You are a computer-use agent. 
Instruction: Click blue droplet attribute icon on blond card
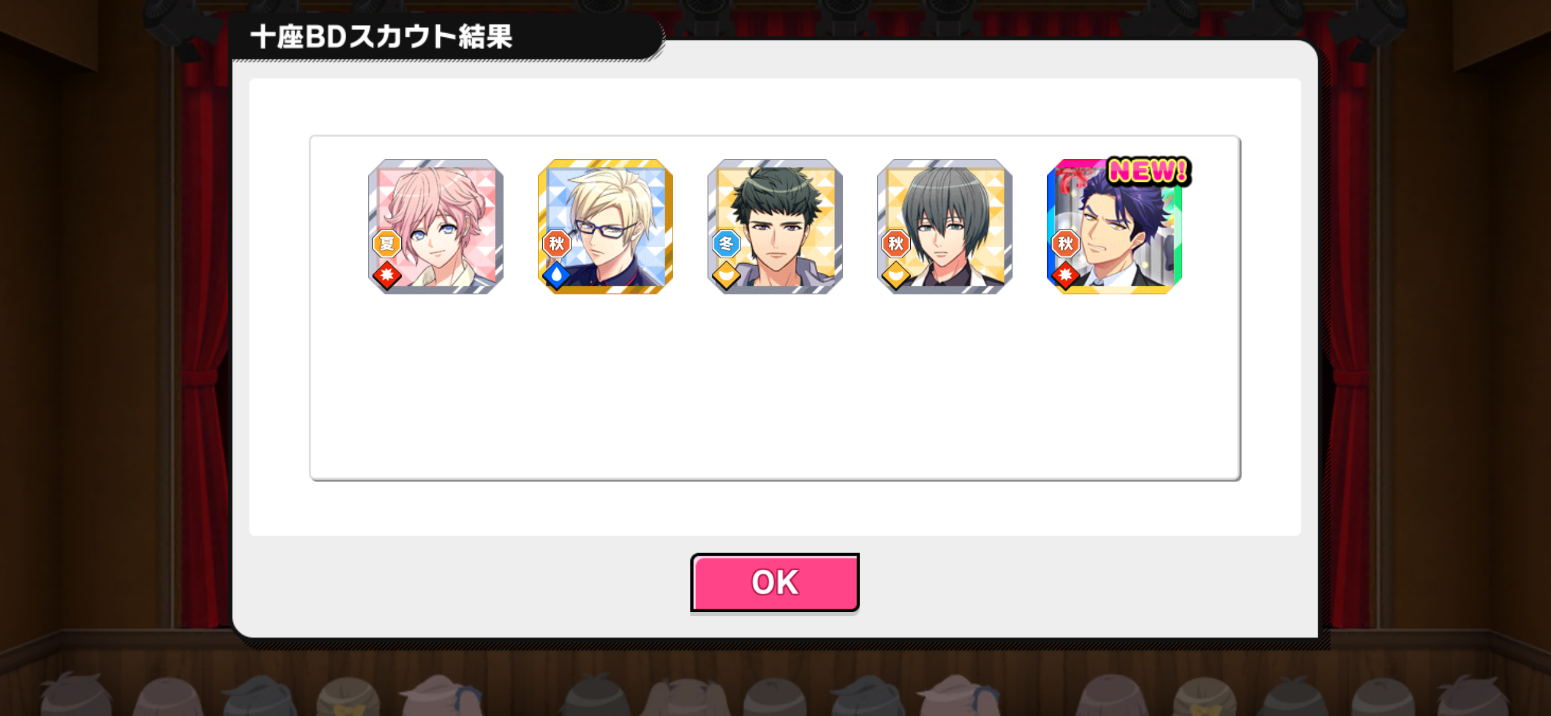click(x=557, y=275)
